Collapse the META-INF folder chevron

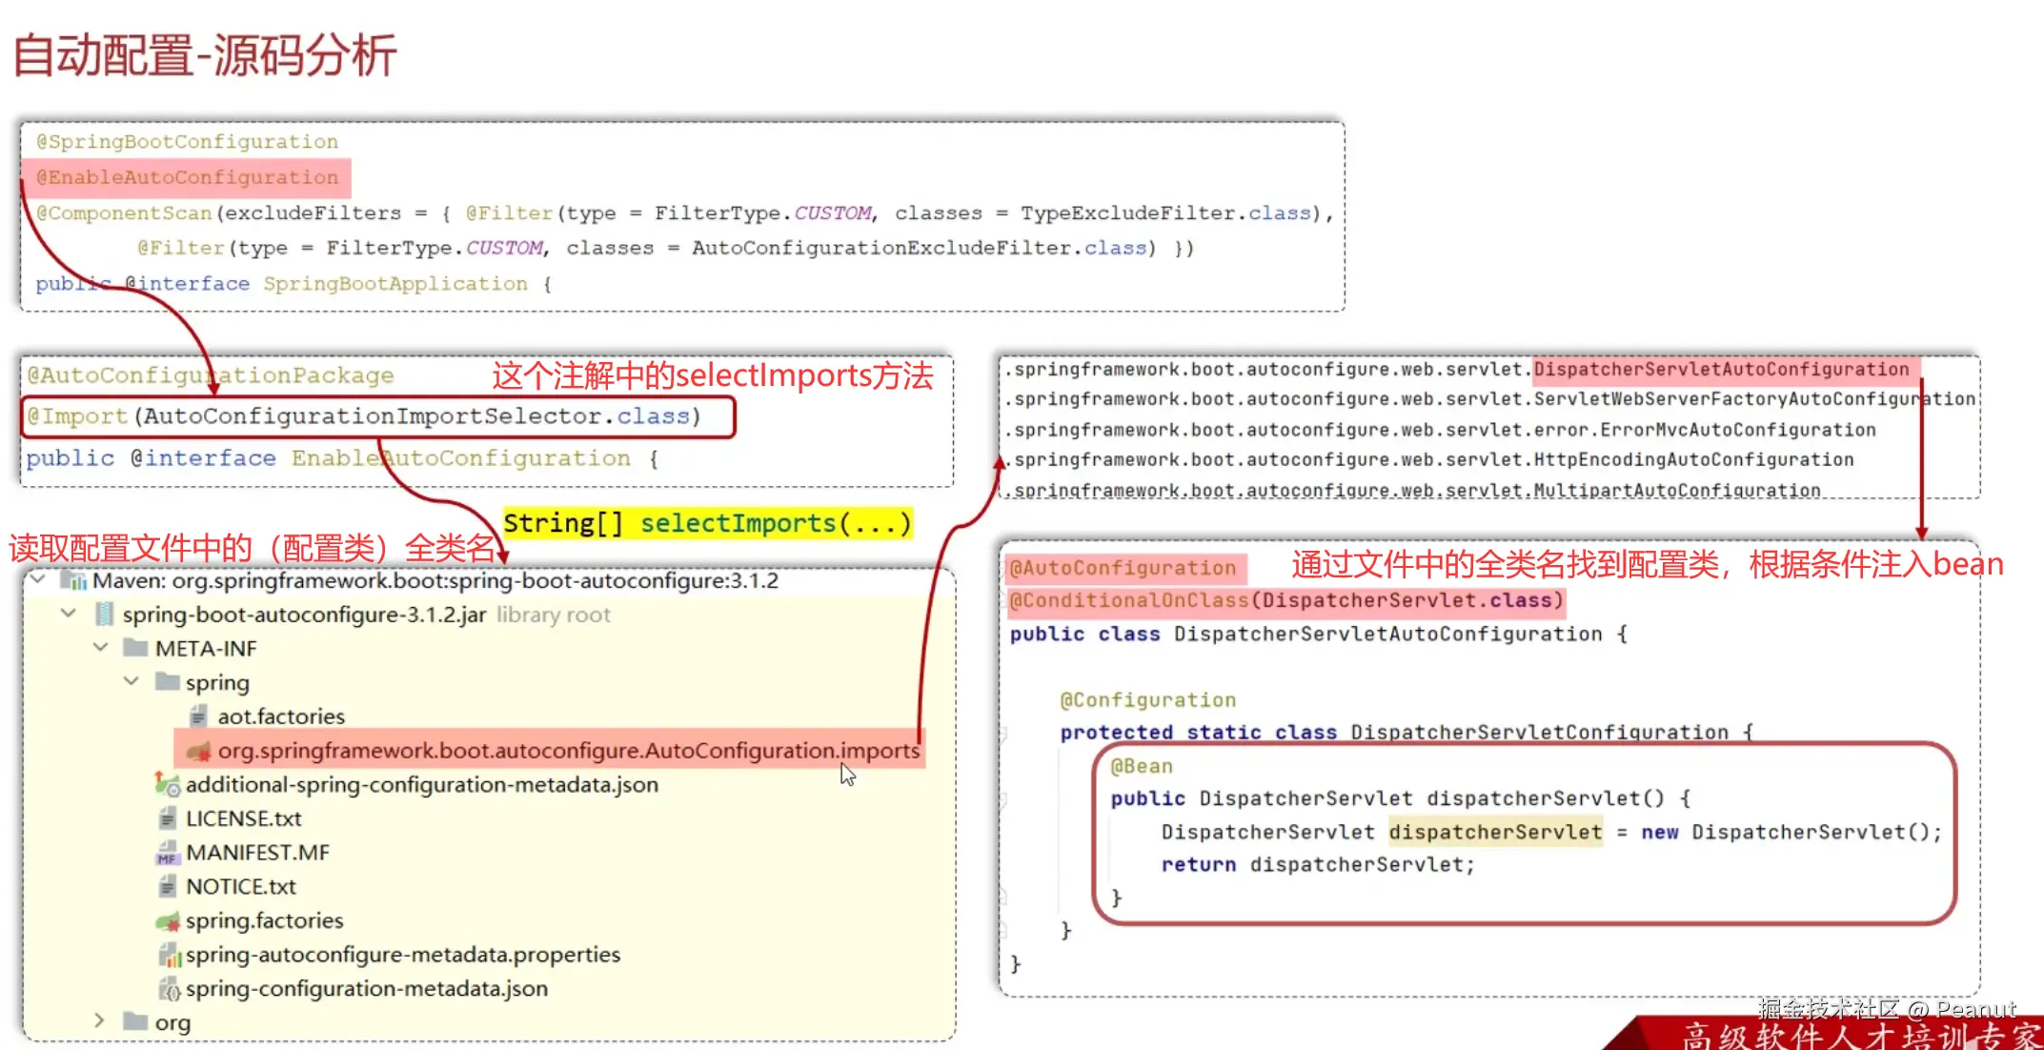click(100, 648)
